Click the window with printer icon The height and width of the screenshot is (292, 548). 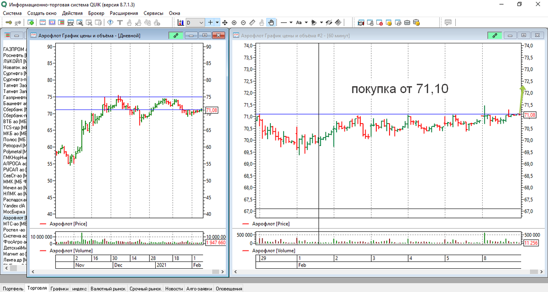(x=398, y=22)
